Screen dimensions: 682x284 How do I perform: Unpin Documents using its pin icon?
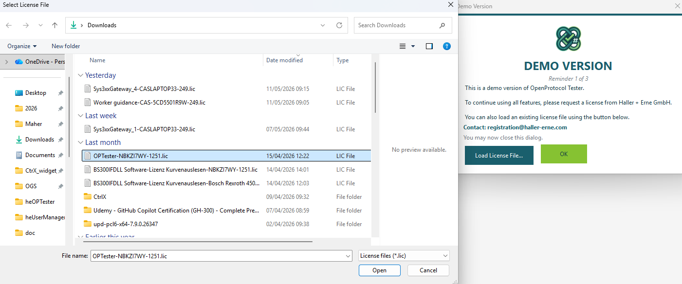point(60,155)
